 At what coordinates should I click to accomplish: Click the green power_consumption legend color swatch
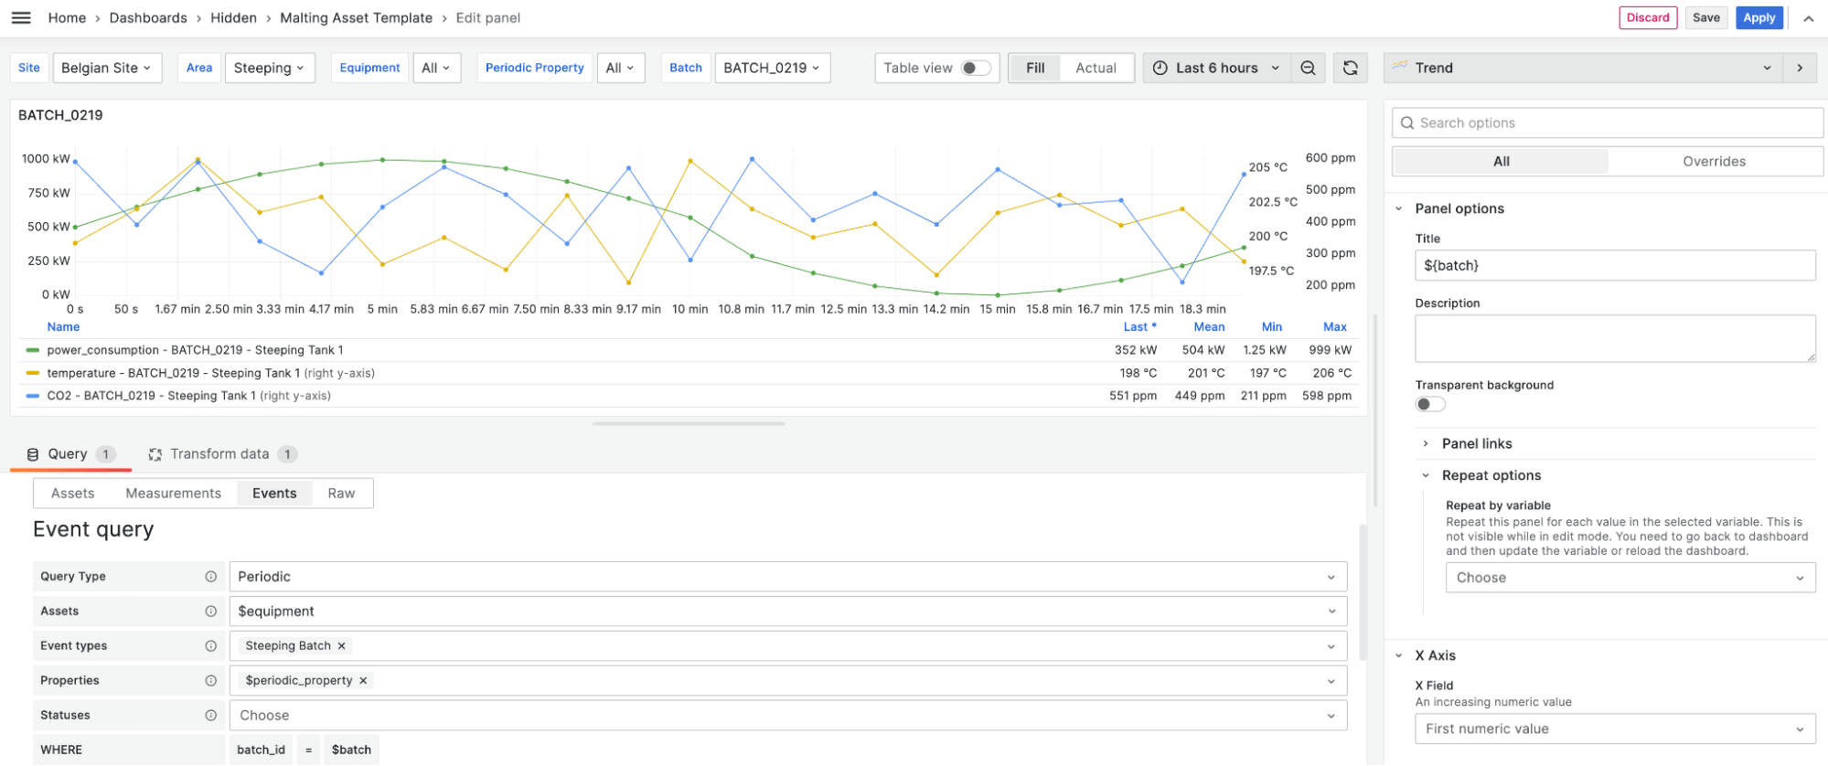33,350
